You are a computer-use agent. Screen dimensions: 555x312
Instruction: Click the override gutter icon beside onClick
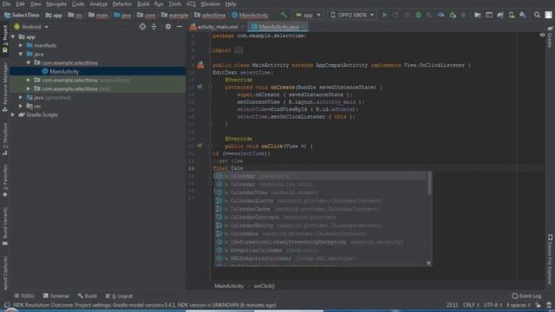point(199,146)
